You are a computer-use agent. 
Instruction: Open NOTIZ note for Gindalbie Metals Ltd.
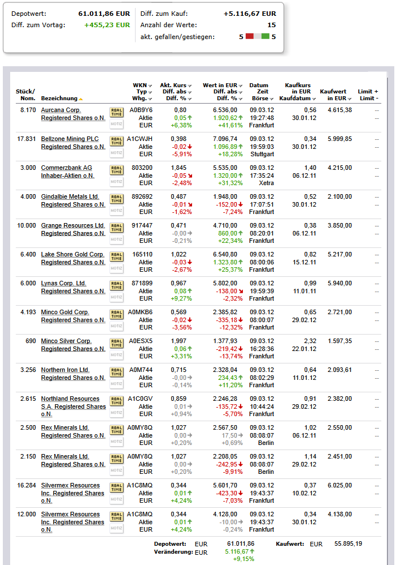click(116, 211)
